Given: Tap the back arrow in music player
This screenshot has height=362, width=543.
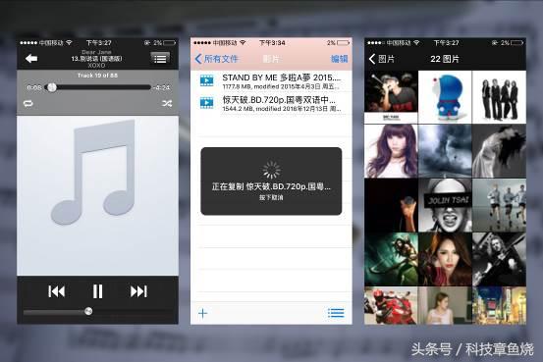Looking at the screenshot, I should coord(31,59).
